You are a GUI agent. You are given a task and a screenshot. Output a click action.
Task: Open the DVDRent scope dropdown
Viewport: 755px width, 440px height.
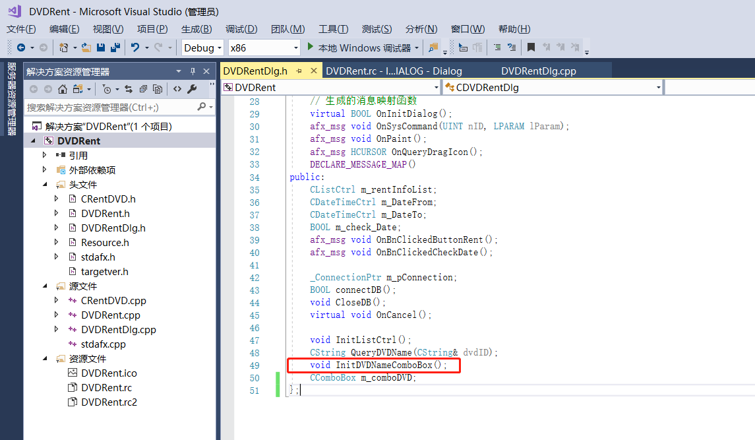click(437, 87)
